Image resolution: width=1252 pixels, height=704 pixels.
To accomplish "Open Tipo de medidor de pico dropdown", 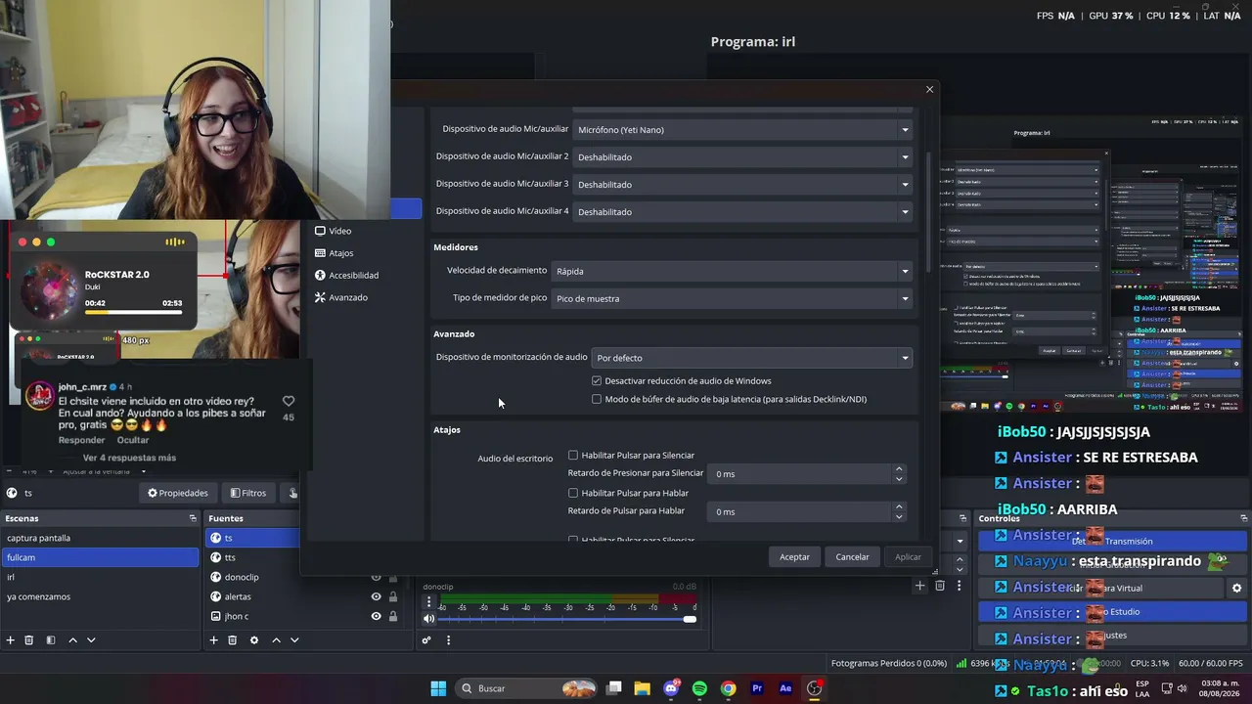I will [732, 298].
